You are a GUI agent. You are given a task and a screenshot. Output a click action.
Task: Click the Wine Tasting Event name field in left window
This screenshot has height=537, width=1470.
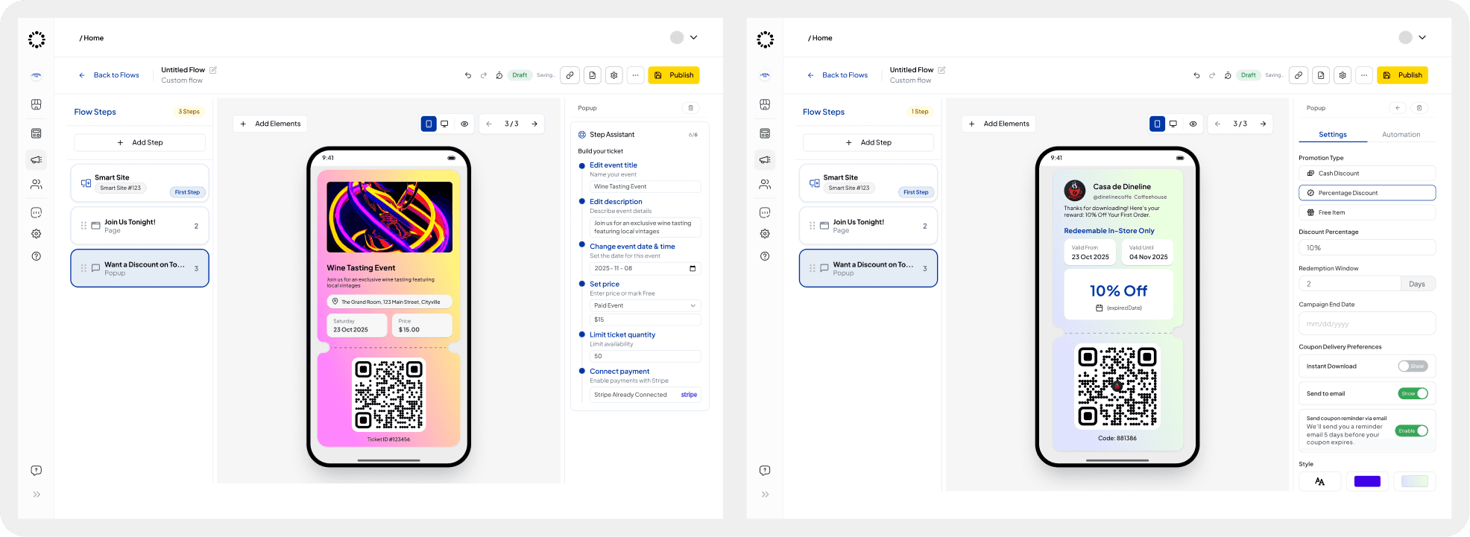point(646,187)
